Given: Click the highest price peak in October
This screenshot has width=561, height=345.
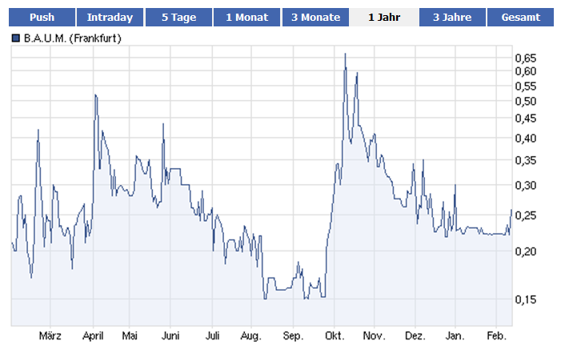Looking at the screenshot, I should click(345, 54).
